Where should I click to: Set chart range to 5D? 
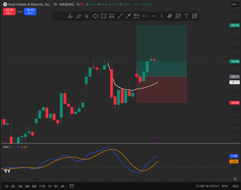[13, 186]
